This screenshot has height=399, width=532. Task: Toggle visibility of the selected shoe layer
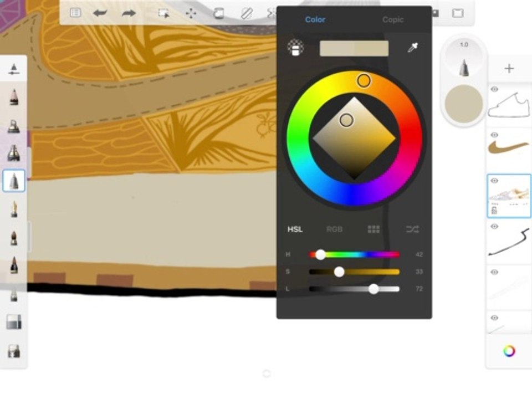pos(494,181)
